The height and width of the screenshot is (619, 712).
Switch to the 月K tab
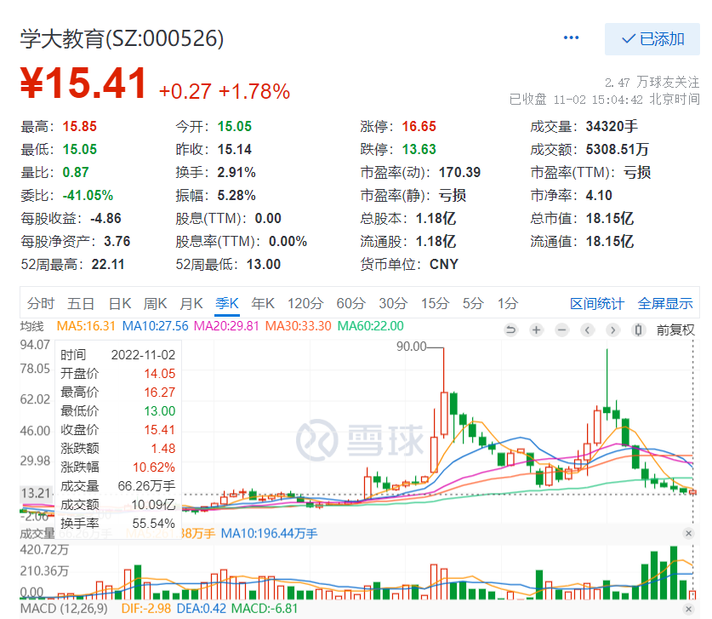(x=191, y=303)
